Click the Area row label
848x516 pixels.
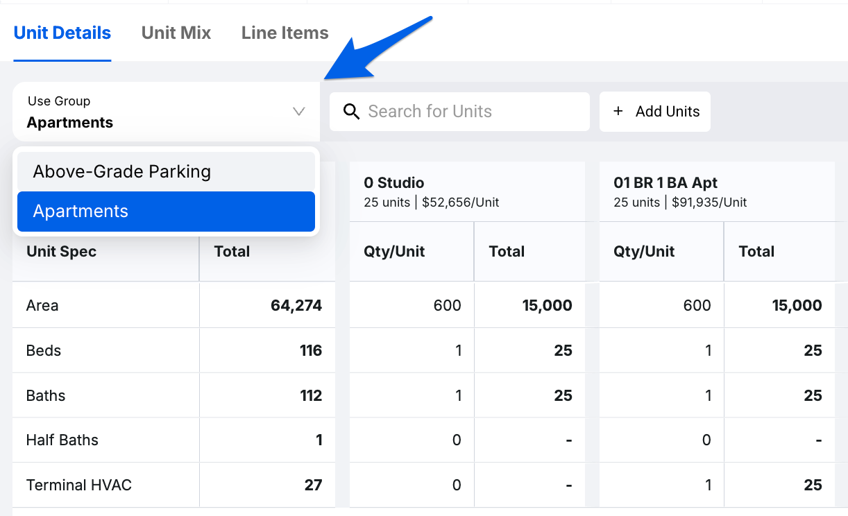pos(42,305)
